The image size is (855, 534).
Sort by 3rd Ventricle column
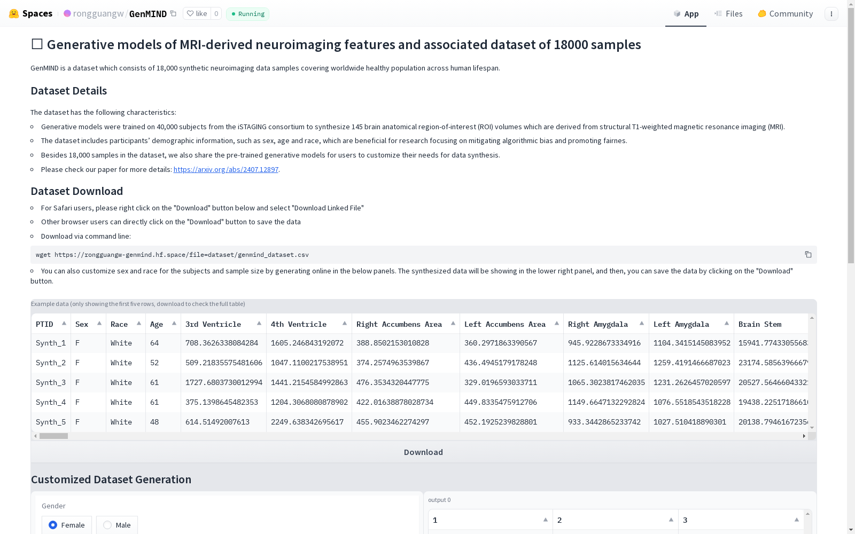click(x=259, y=324)
